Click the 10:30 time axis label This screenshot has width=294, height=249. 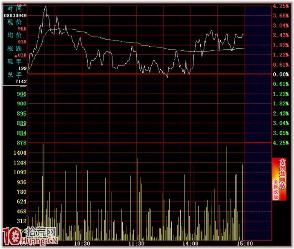click(82, 243)
